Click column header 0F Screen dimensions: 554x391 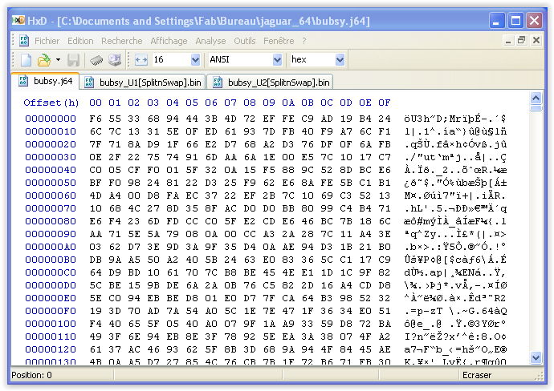tap(385, 103)
